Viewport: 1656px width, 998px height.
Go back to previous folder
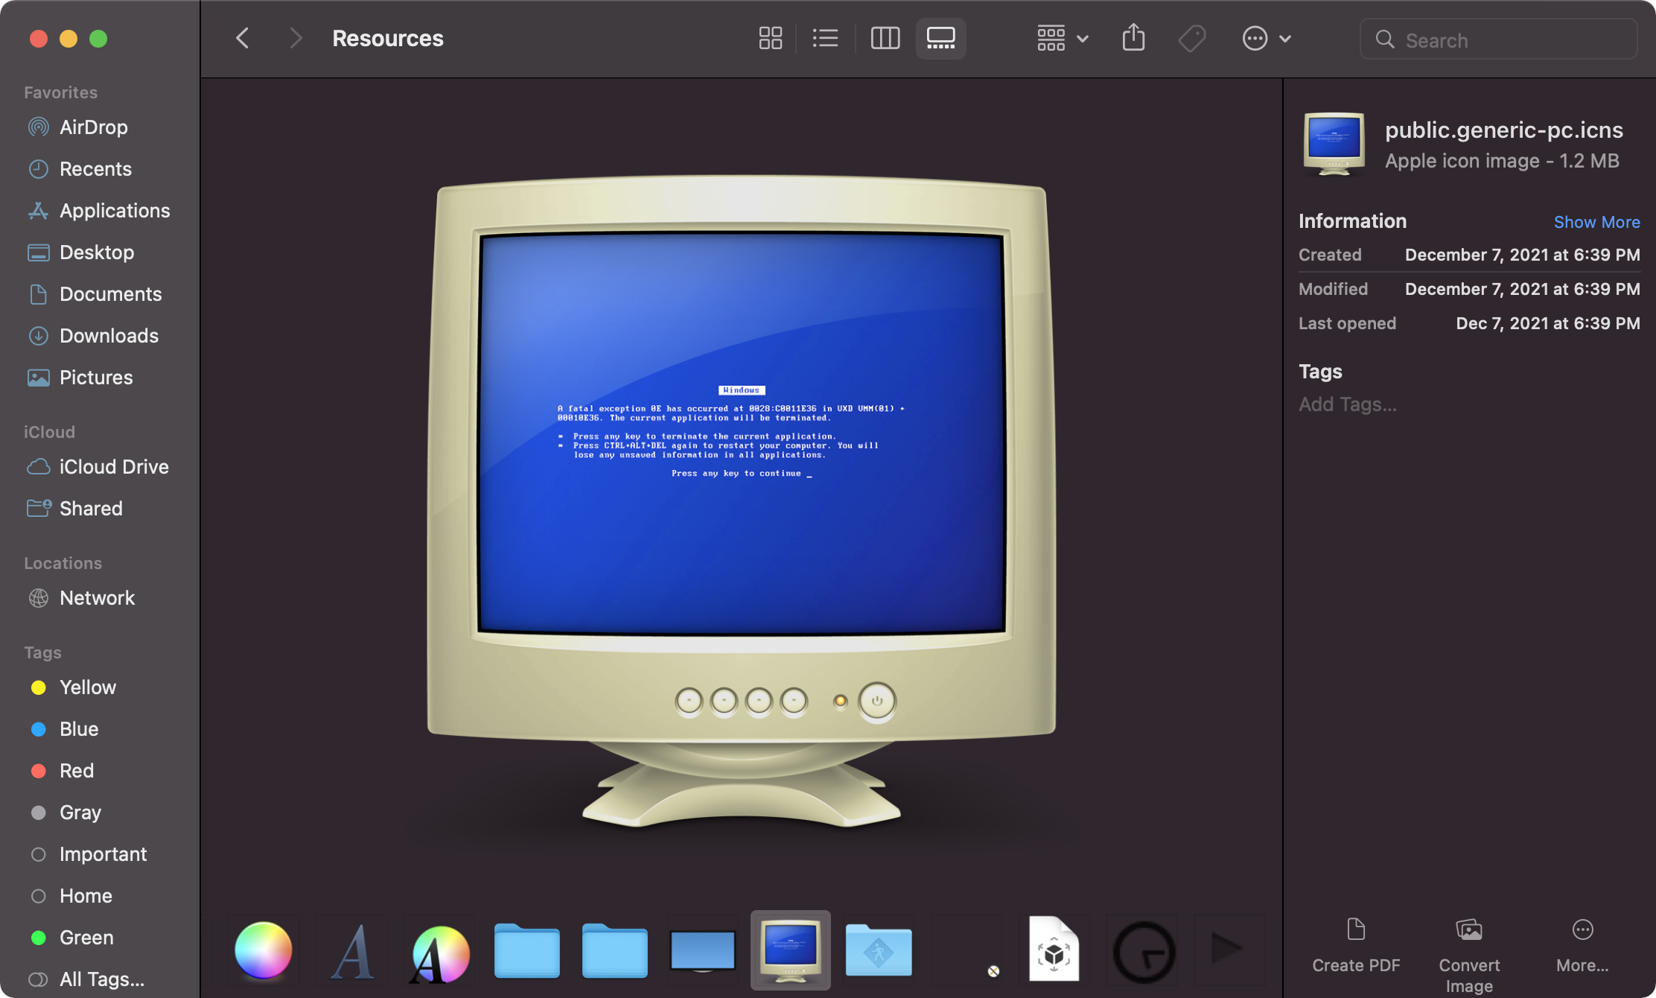pyautogui.click(x=242, y=38)
